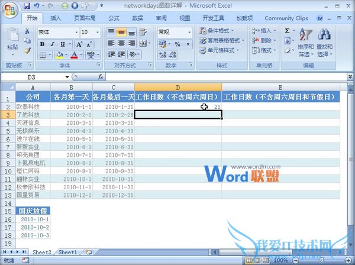Open the font color dropdown arrow
The width and height of the screenshot is (355, 265).
point(81,55)
